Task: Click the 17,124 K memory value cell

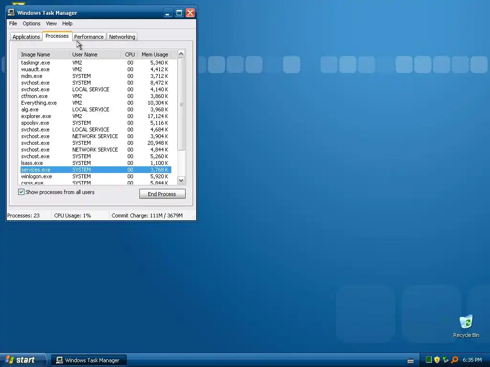Action: (158, 116)
